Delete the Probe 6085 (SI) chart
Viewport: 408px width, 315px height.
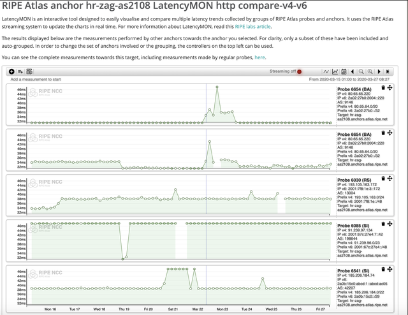pos(383,224)
